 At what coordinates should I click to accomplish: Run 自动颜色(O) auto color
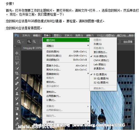(x=66, y=60)
